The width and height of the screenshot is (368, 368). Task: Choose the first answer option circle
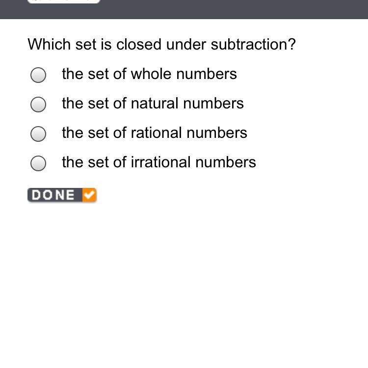pos(38,75)
